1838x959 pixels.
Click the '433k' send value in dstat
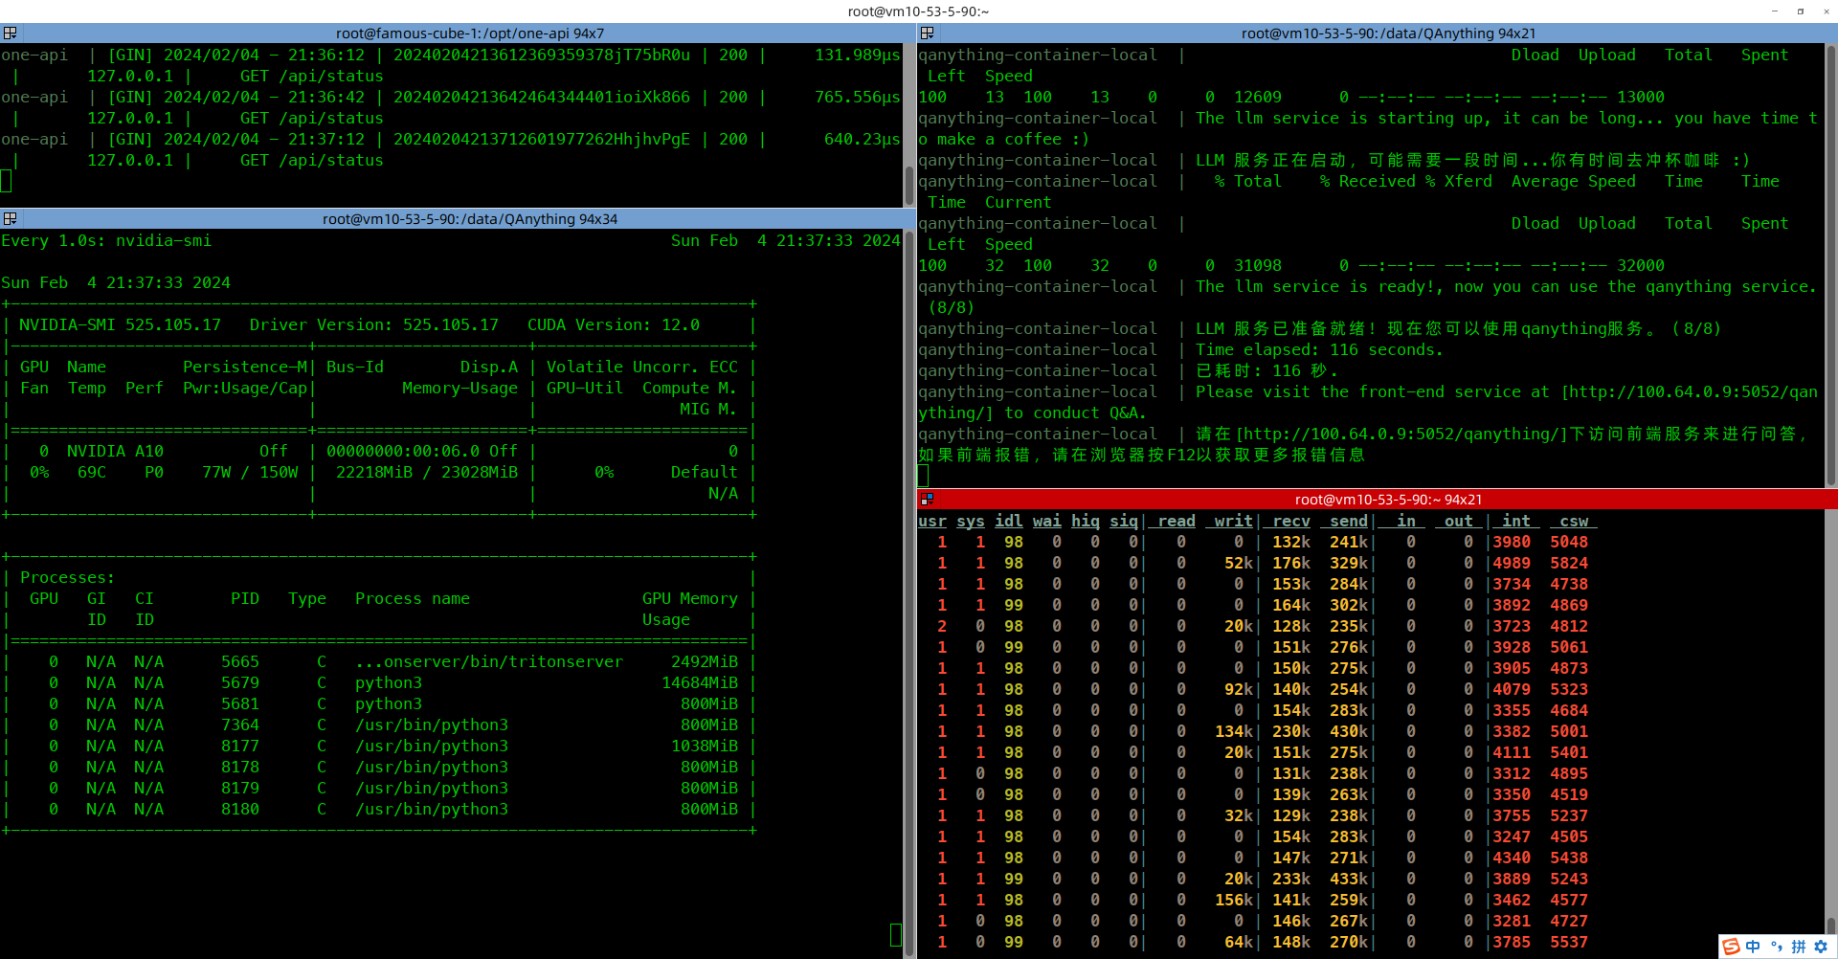1349,880
